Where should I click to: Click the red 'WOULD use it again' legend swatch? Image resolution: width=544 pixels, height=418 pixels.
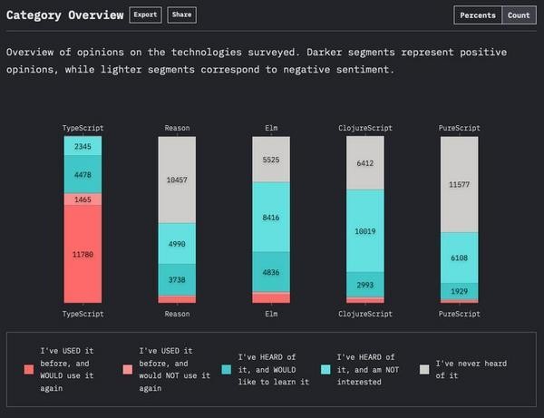point(29,369)
